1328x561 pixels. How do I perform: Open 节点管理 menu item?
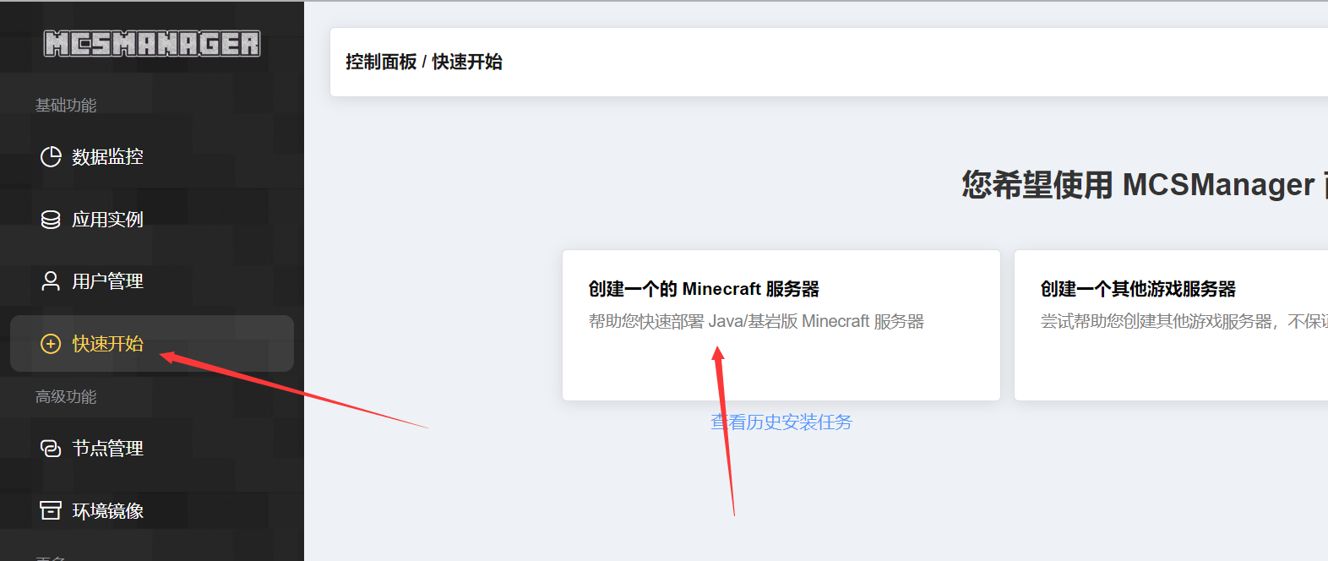click(x=152, y=449)
